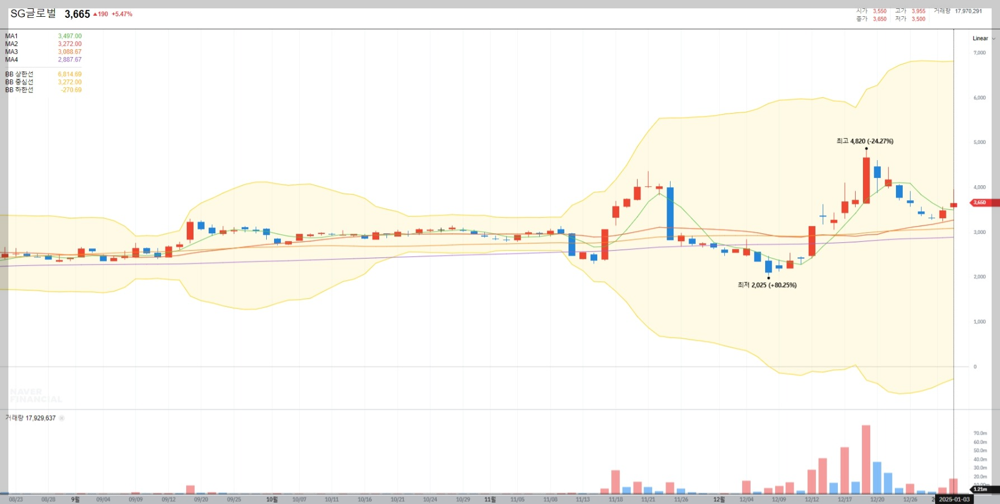
Task: Click the 5,000 price axis label
Action: click(979, 142)
